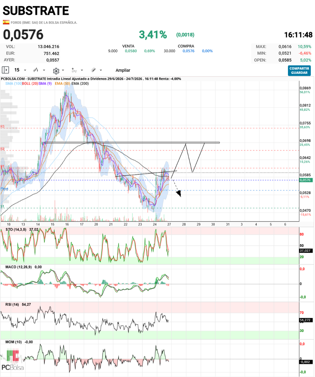This screenshot has height=377, width=315.
Task: Click the EMA (200) indicator label
Action: pos(80,83)
